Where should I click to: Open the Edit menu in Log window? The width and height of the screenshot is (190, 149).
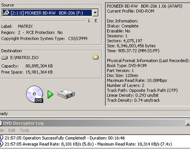point(12,130)
